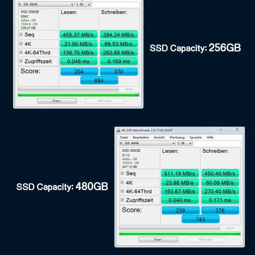Uncheck Zugriffszeit test in 480GB window
255x255 pixels.
[x=122, y=200]
